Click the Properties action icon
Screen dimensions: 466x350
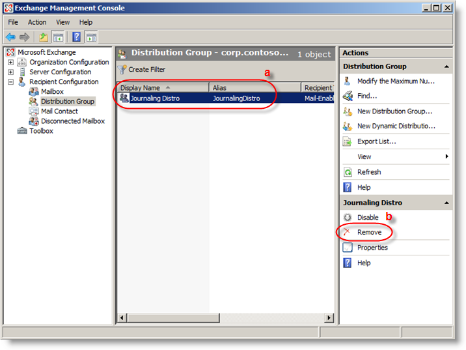tap(348, 248)
